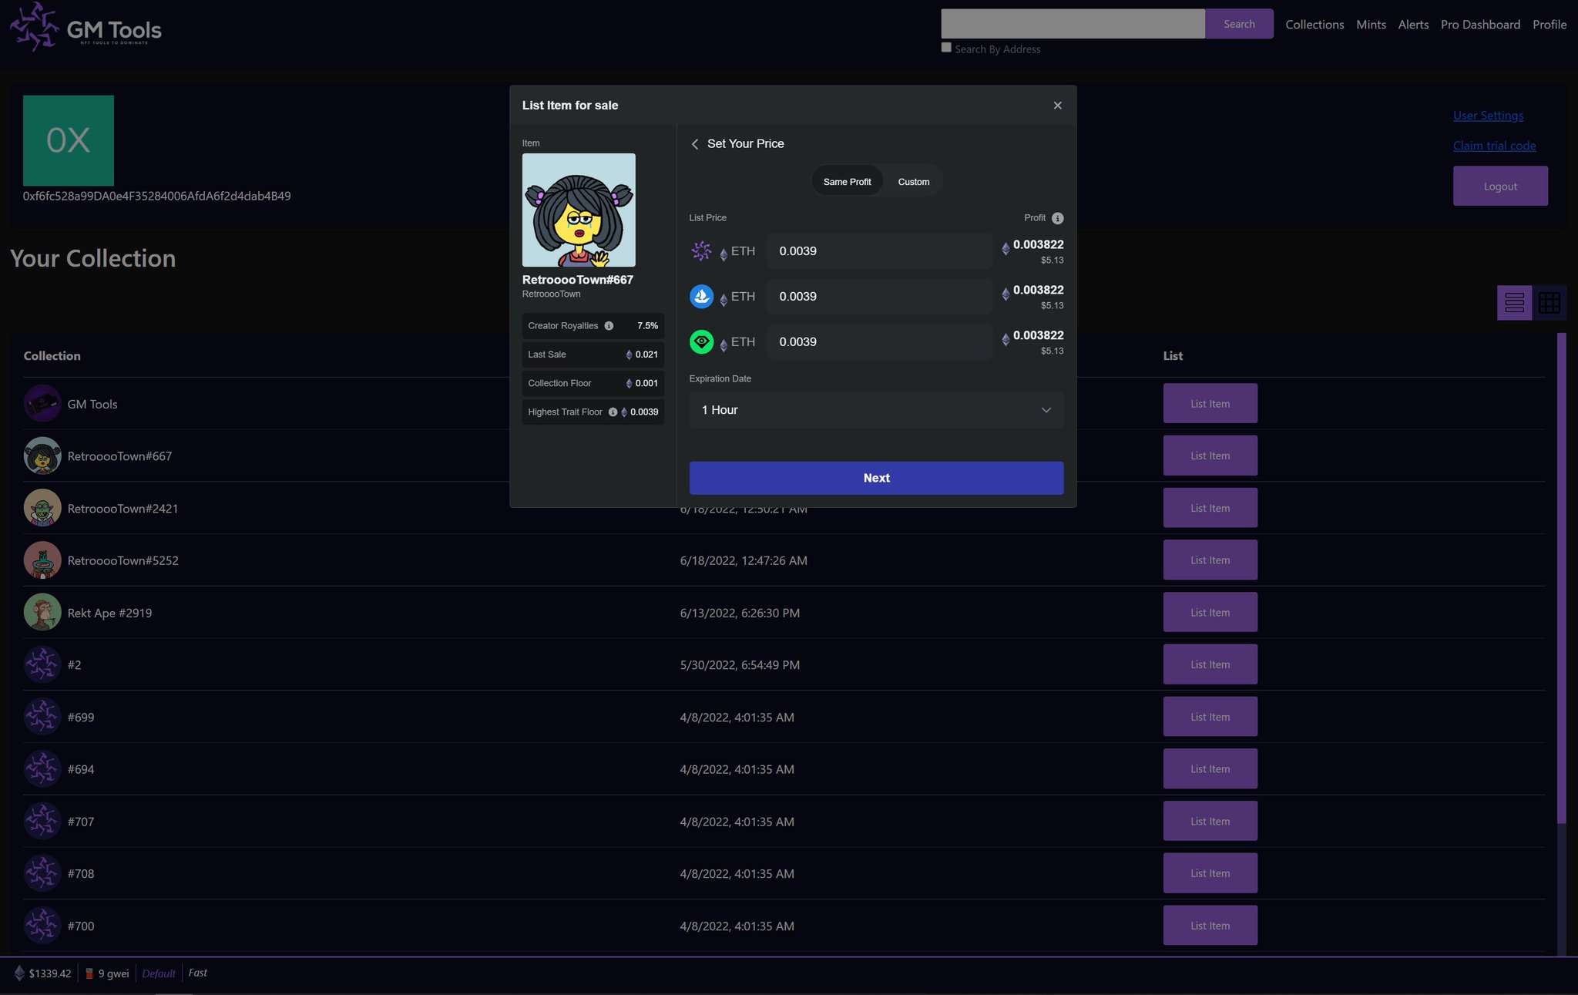Switch to grid view layout icon
This screenshot has height=995, width=1578.
(1549, 302)
